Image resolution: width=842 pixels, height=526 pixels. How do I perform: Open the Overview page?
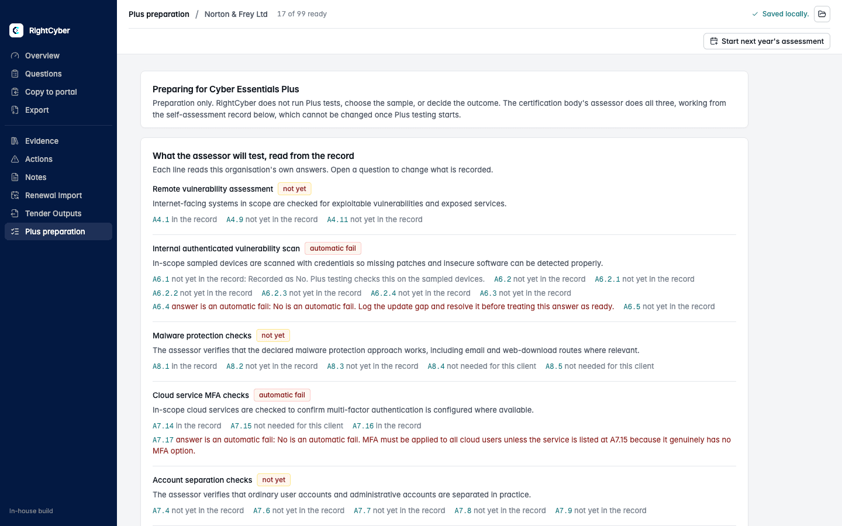(58, 56)
